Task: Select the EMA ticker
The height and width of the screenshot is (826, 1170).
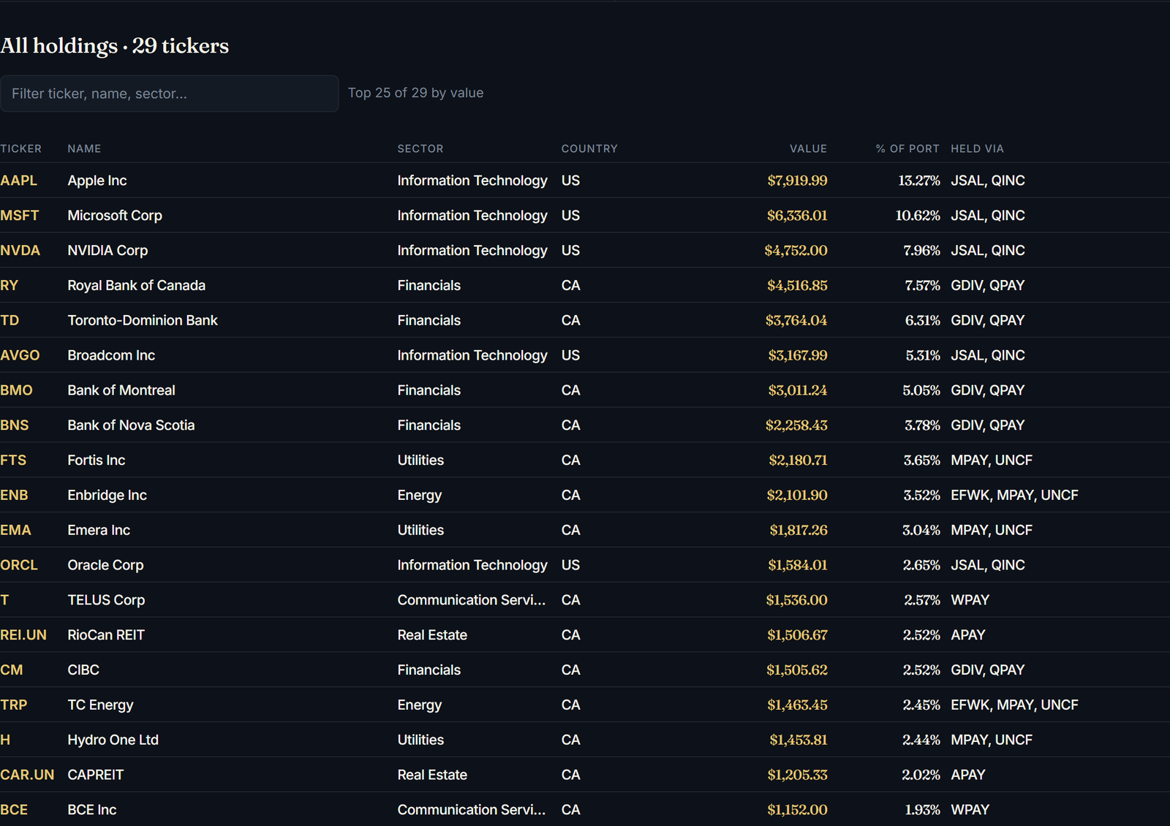Action: coord(15,531)
